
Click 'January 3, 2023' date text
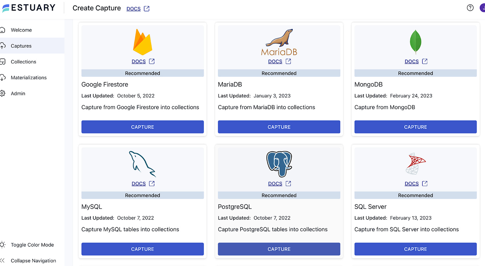pos(272,96)
